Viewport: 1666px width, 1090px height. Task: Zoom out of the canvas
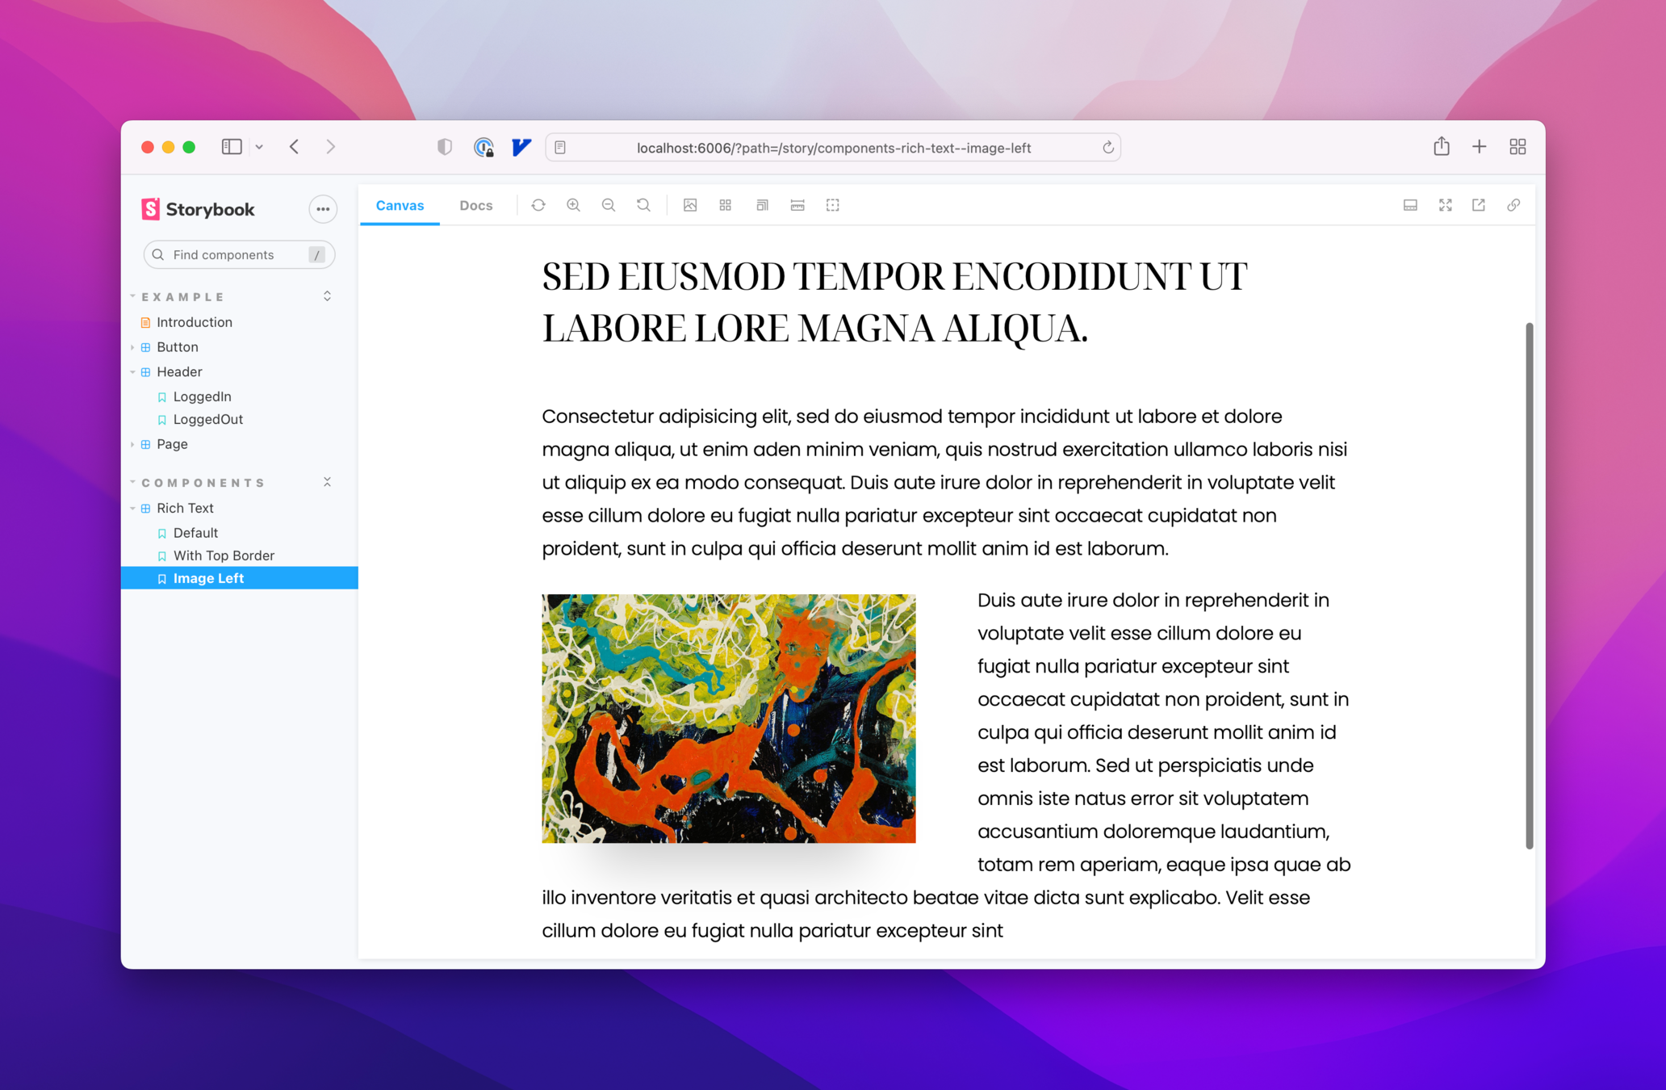[x=609, y=205]
